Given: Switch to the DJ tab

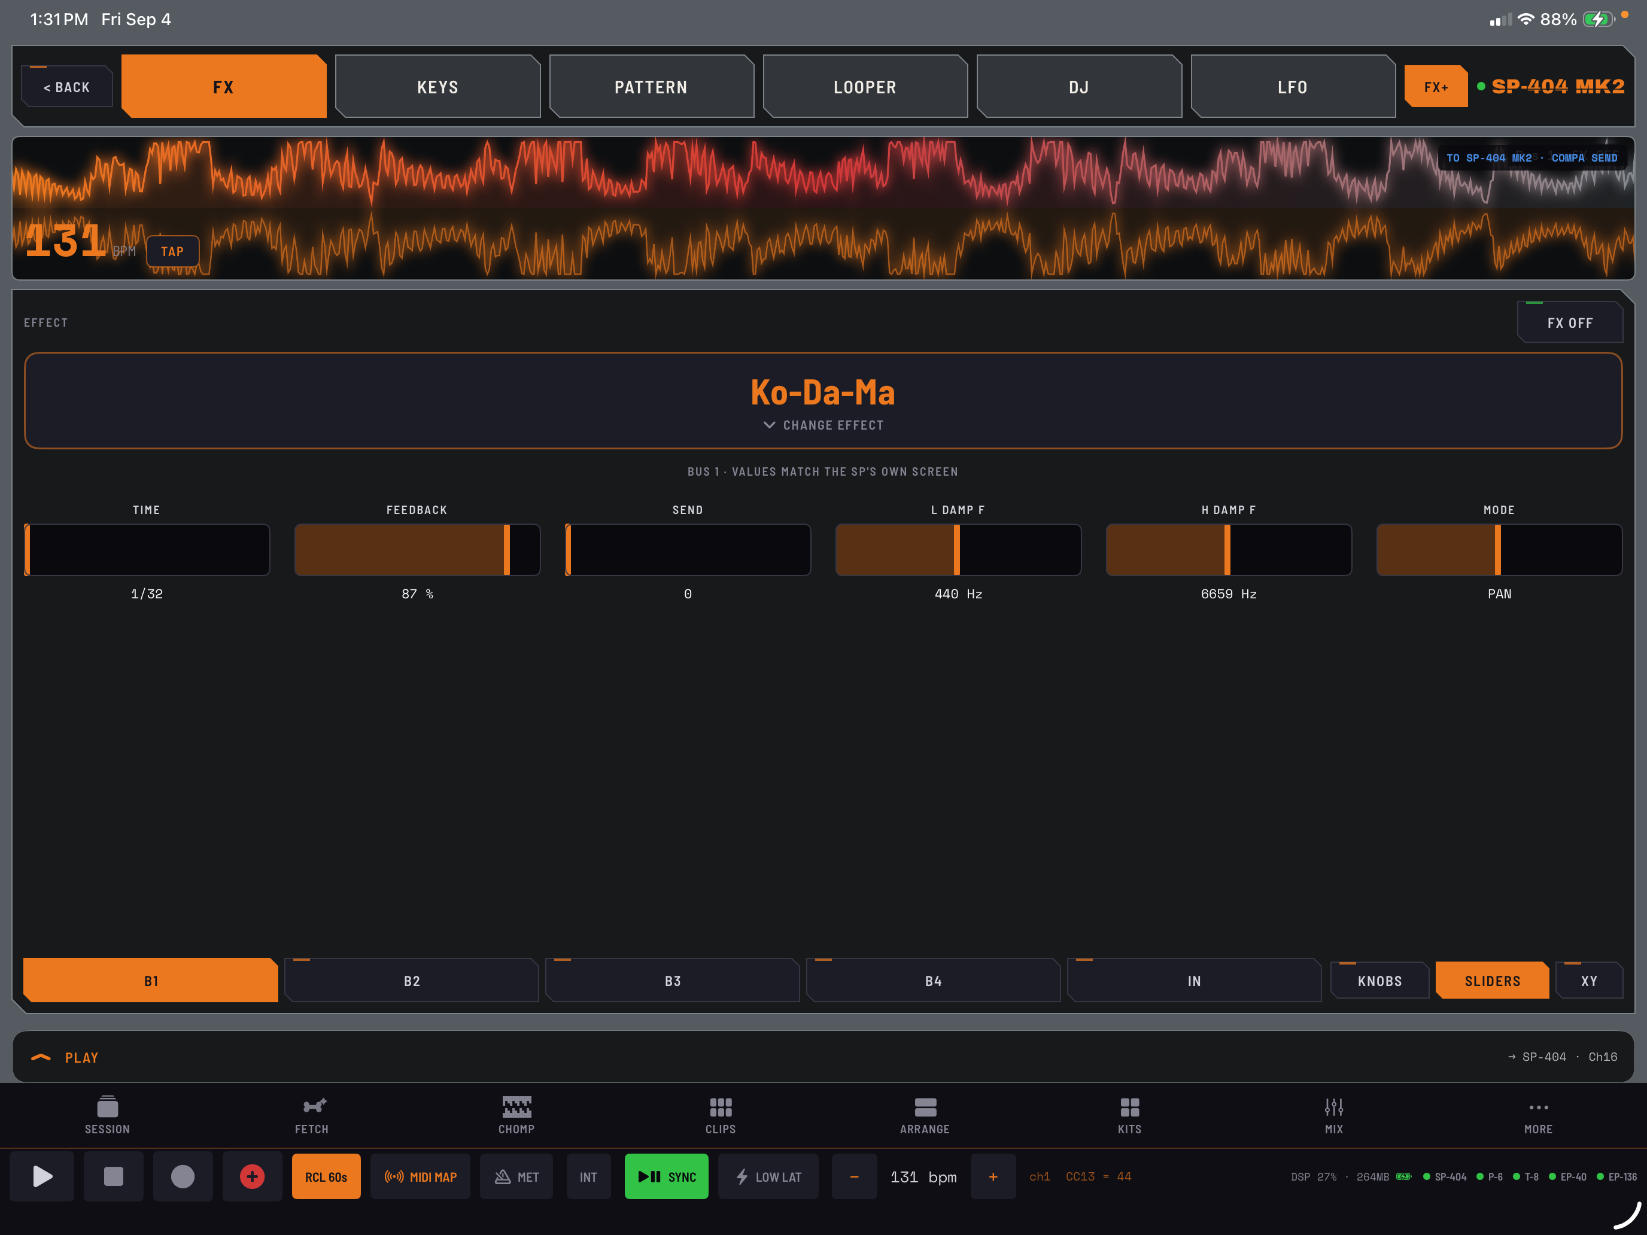Looking at the screenshot, I should click(x=1079, y=86).
